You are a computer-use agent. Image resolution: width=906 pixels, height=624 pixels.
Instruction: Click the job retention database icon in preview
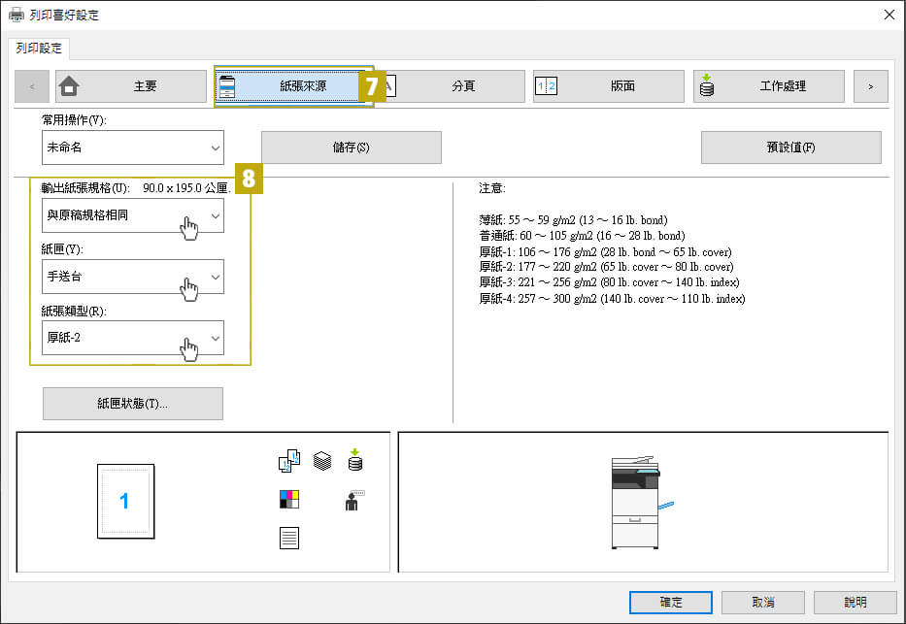(x=354, y=460)
